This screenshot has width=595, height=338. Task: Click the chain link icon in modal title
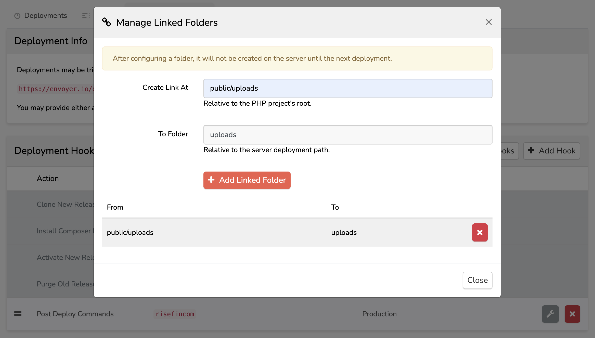click(107, 22)
